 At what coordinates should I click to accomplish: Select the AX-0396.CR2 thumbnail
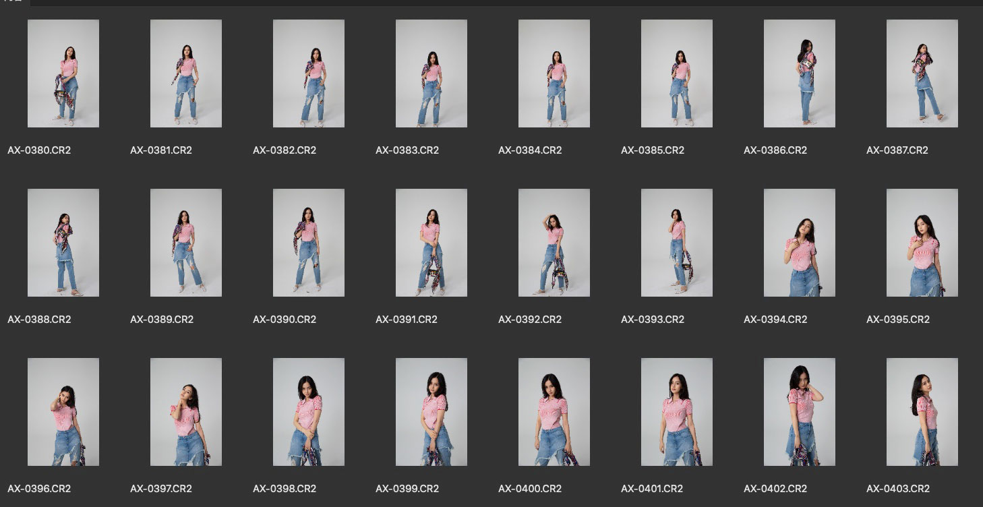click(x=63, y=412)
